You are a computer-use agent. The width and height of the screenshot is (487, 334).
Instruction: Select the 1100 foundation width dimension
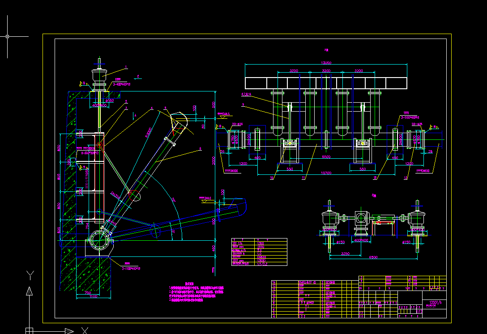click(93, 296)
